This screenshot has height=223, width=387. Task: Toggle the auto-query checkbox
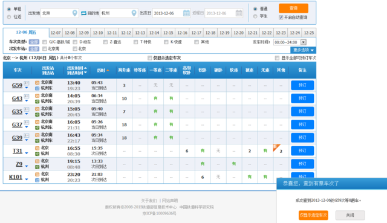tap(281, 18)
